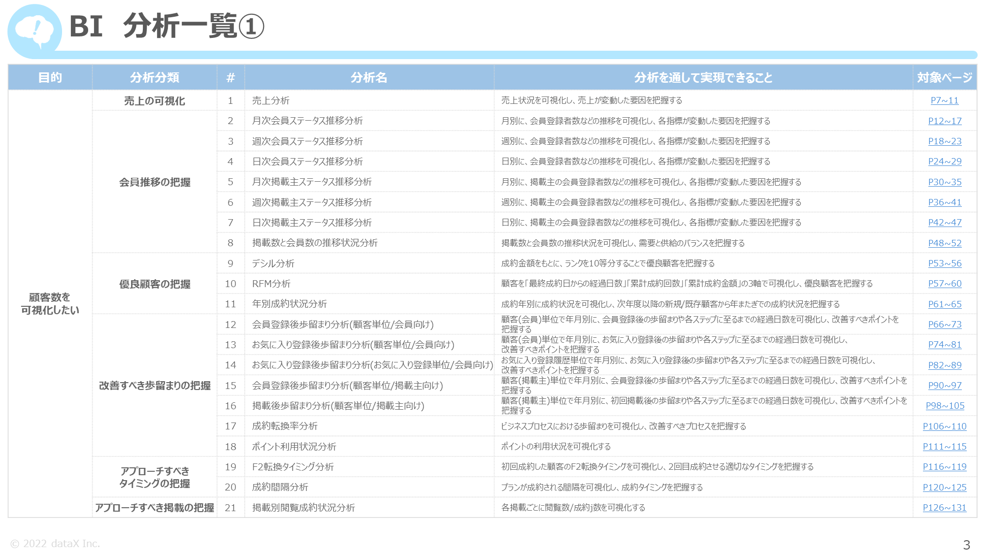Click analysis name 掲載数と会員数の推移状況分析
The image size is (985, 554).
click(x=315, y=243)
